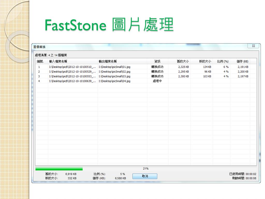This screenshot has width=265, height=199.
Task: Click output file picSmall\02.jpg
Action: pos(114,72)
